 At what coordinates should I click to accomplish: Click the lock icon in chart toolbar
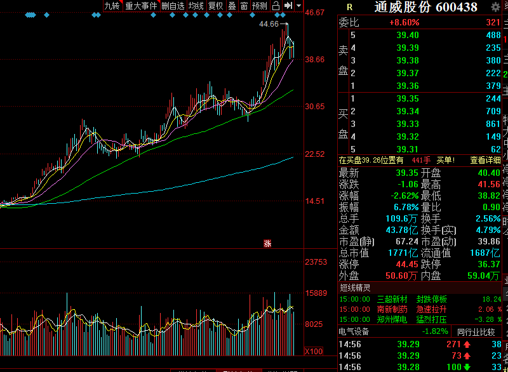coord(276,6)
